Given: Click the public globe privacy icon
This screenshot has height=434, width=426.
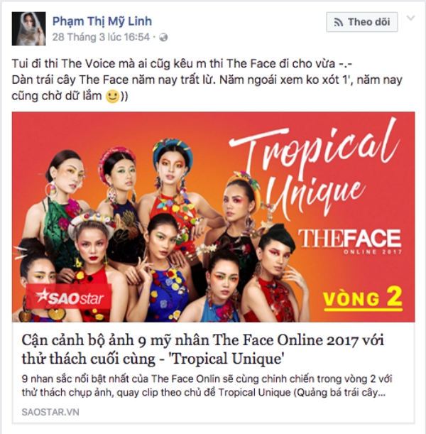Looking at the screenshot, I should pyautogui.click(x=163, y=38).
